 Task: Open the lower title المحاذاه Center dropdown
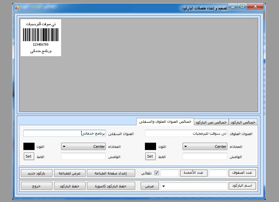pyautogui.click(x=83, y=147)
